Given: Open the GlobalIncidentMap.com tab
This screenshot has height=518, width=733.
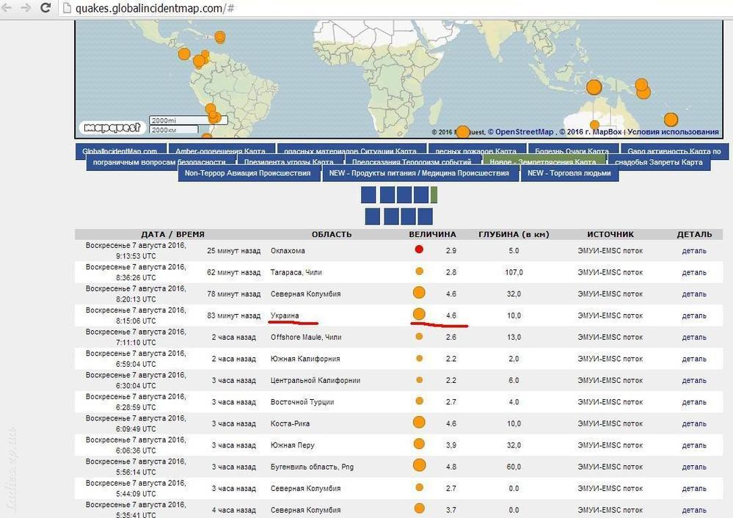Looking at the screenshot, I should tap(120, 150).
